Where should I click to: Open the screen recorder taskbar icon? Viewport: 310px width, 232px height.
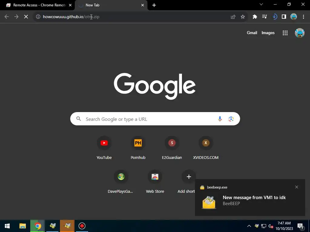click(x=82, y=226)
